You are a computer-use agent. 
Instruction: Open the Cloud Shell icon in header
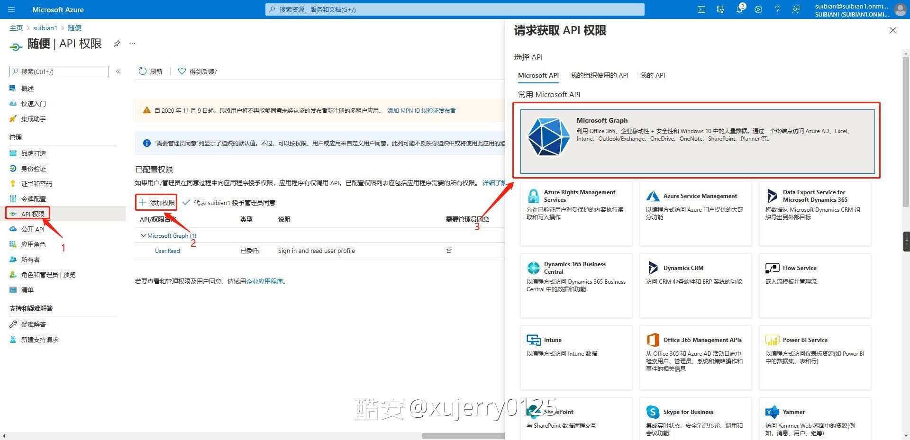[701, 9]
